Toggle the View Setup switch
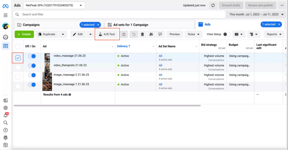Screen dimensions: 288x150 226,34
